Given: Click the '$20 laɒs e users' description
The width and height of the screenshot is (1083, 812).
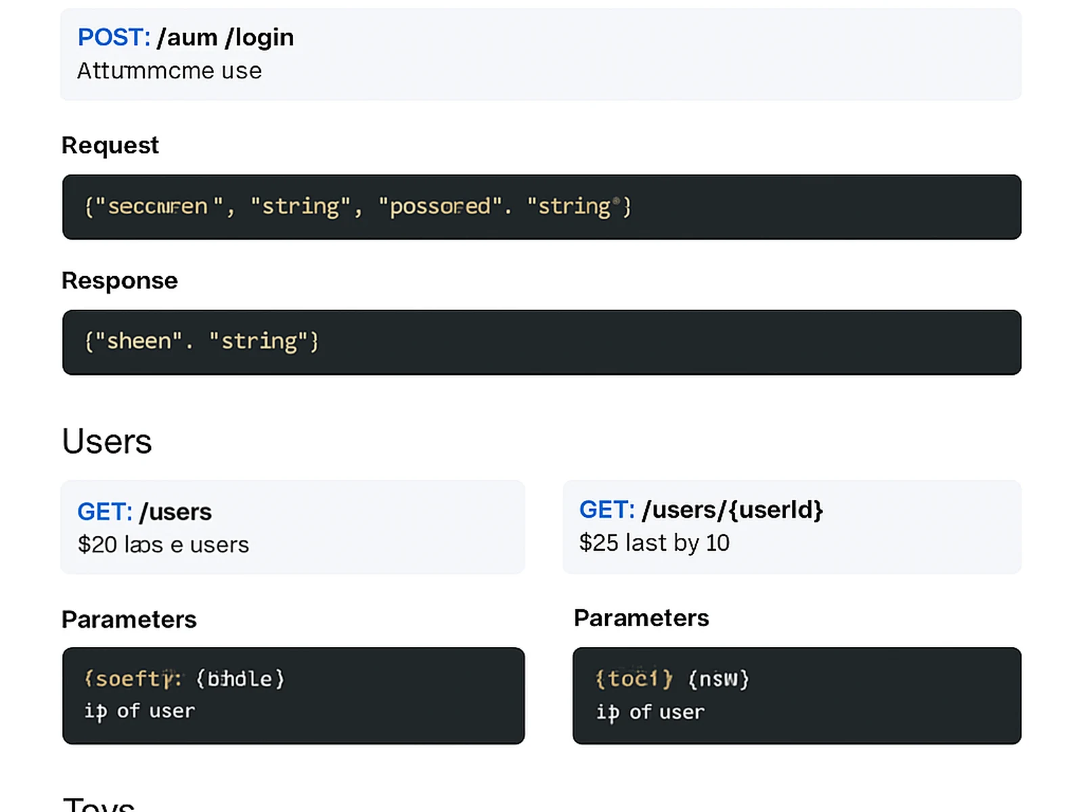Looking at the screenshot, I should tap(163, 545).
